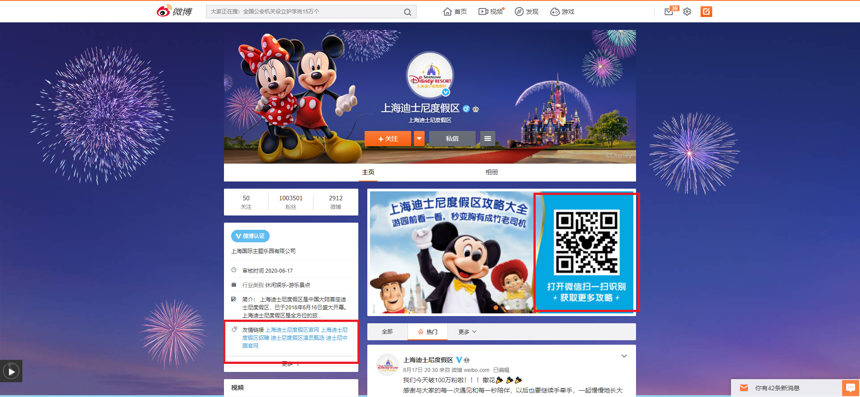Click the 更多 link under profile info

click(291, 364)
